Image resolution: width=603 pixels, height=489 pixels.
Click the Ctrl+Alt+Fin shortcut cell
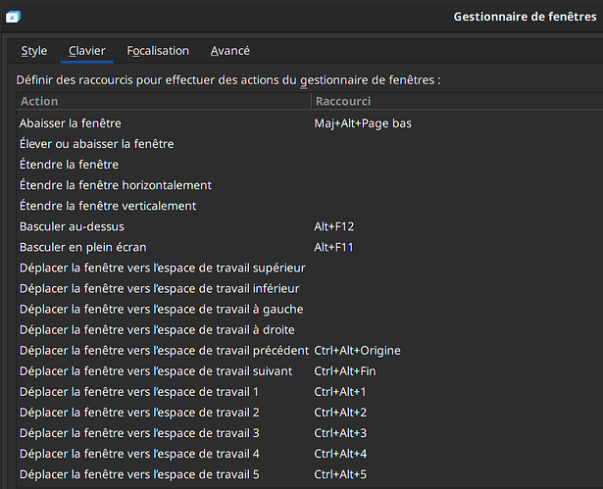pos(346,370)
